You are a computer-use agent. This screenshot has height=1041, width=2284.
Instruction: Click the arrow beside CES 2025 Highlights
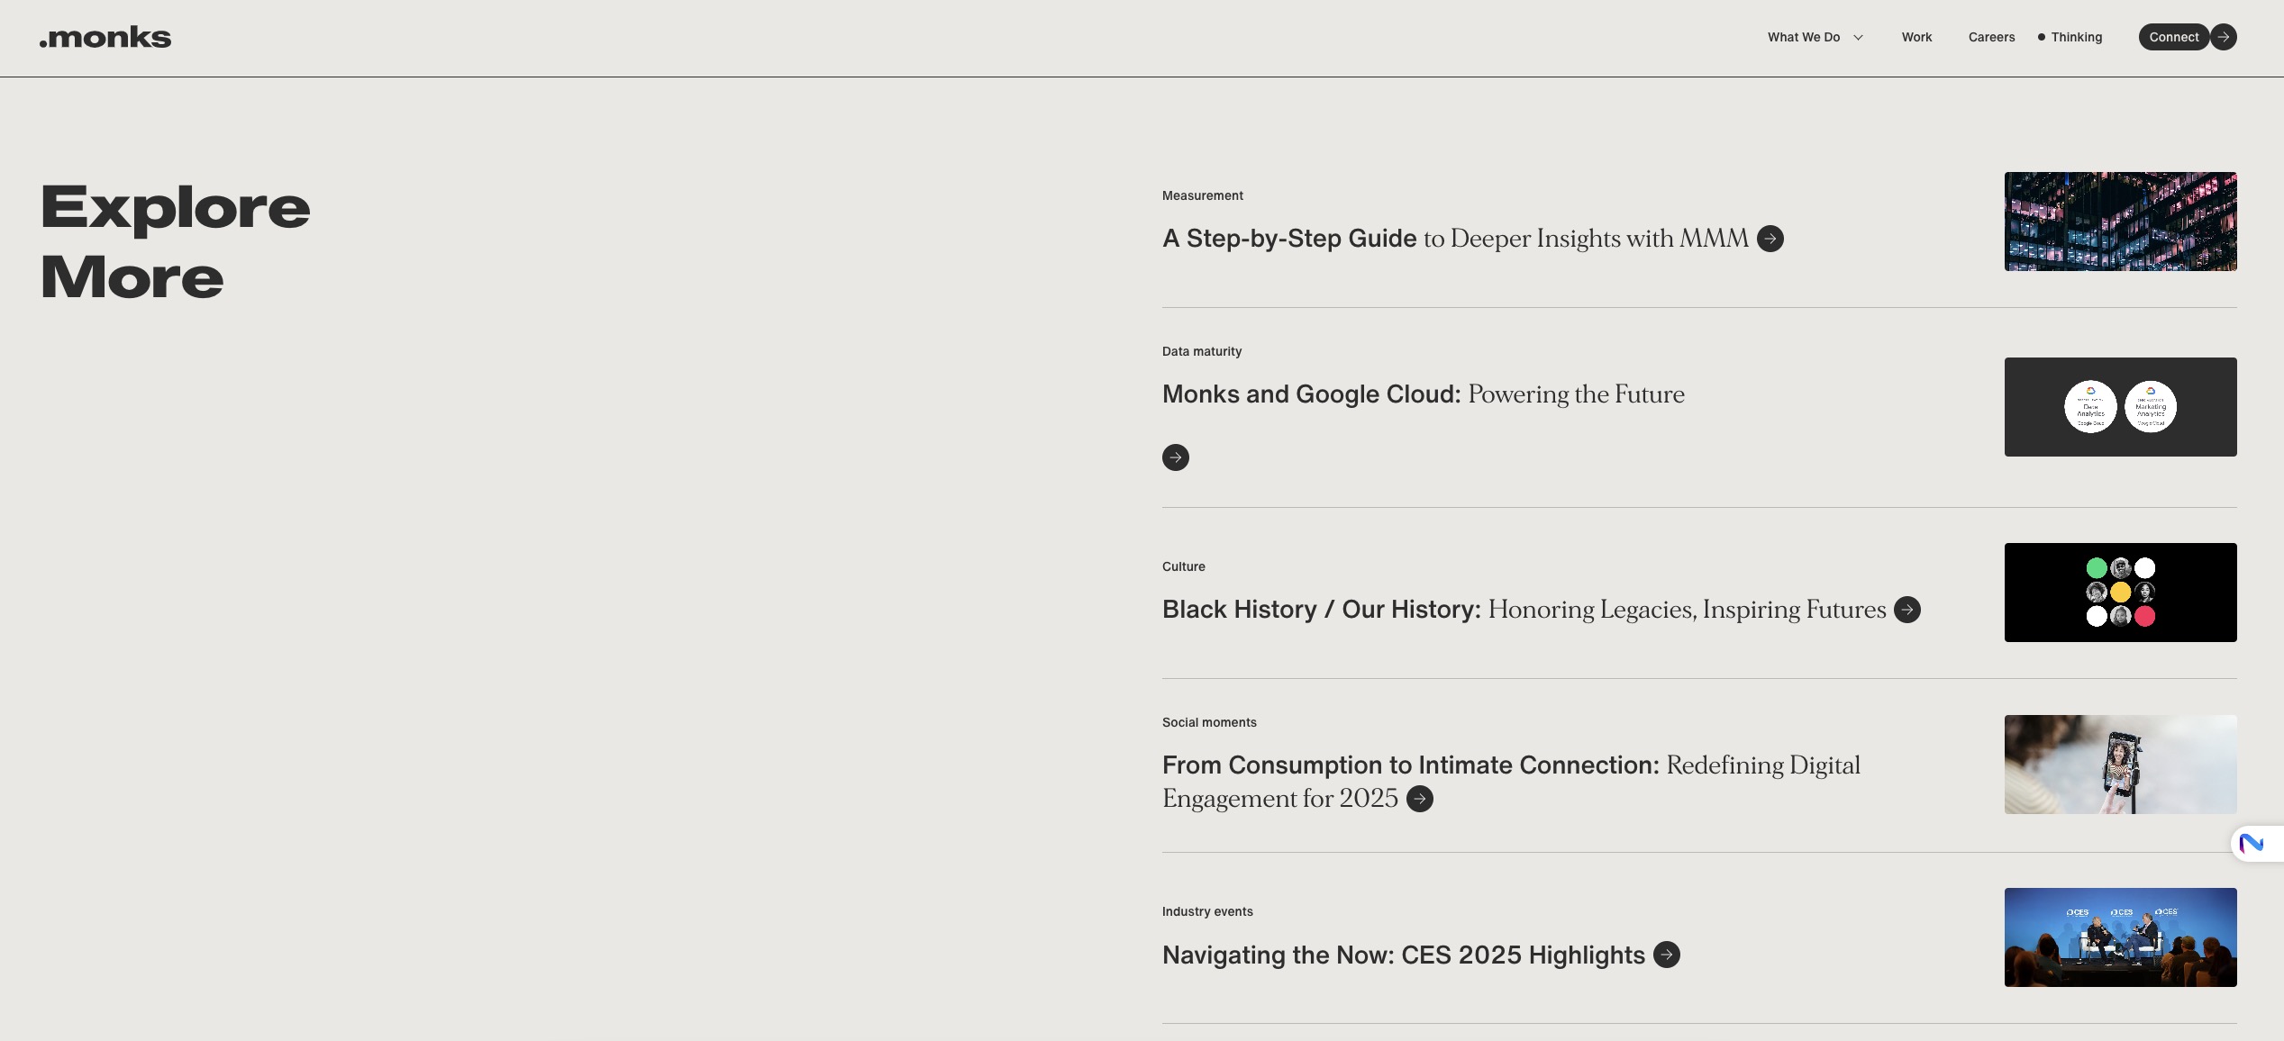1666,955
